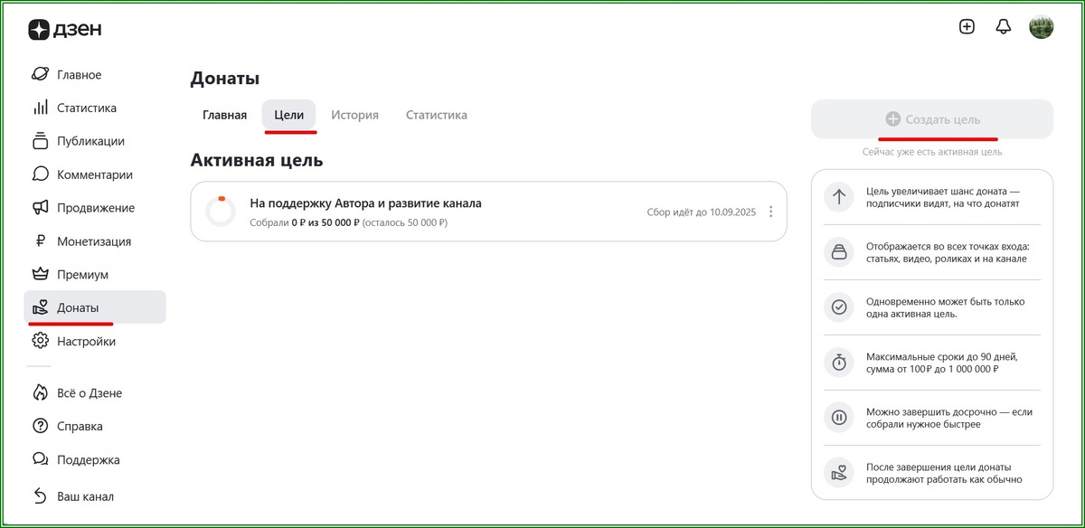Click the crown icon beside Премиум
1085x528 pixels.
(40, 275)
